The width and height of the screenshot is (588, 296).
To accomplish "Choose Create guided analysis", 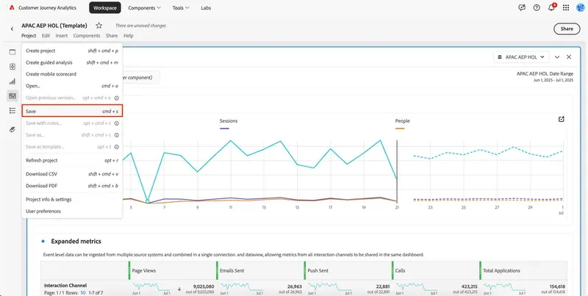I will pyautogui.click(x=72, y=62).
